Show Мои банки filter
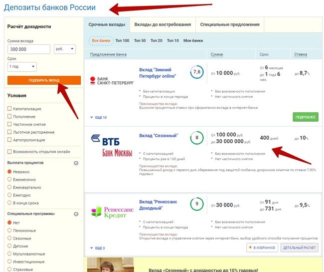 193,41
